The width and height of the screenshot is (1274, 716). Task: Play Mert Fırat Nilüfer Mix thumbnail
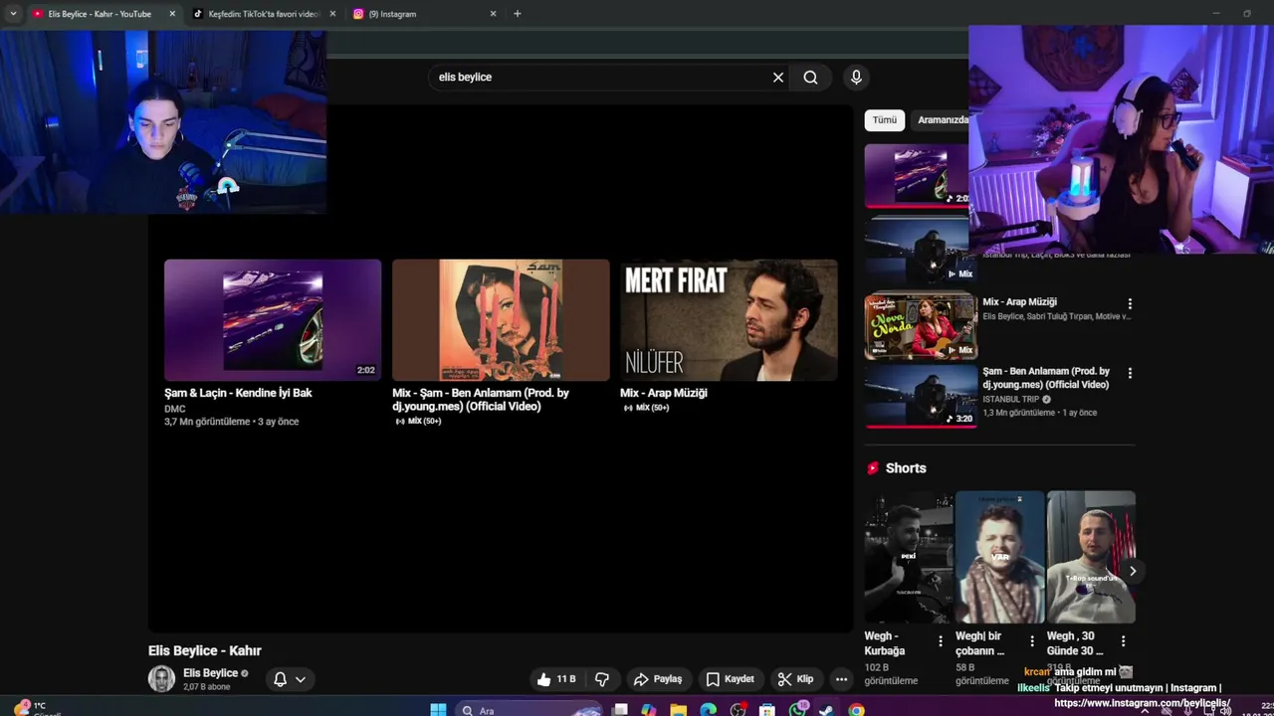729,320
